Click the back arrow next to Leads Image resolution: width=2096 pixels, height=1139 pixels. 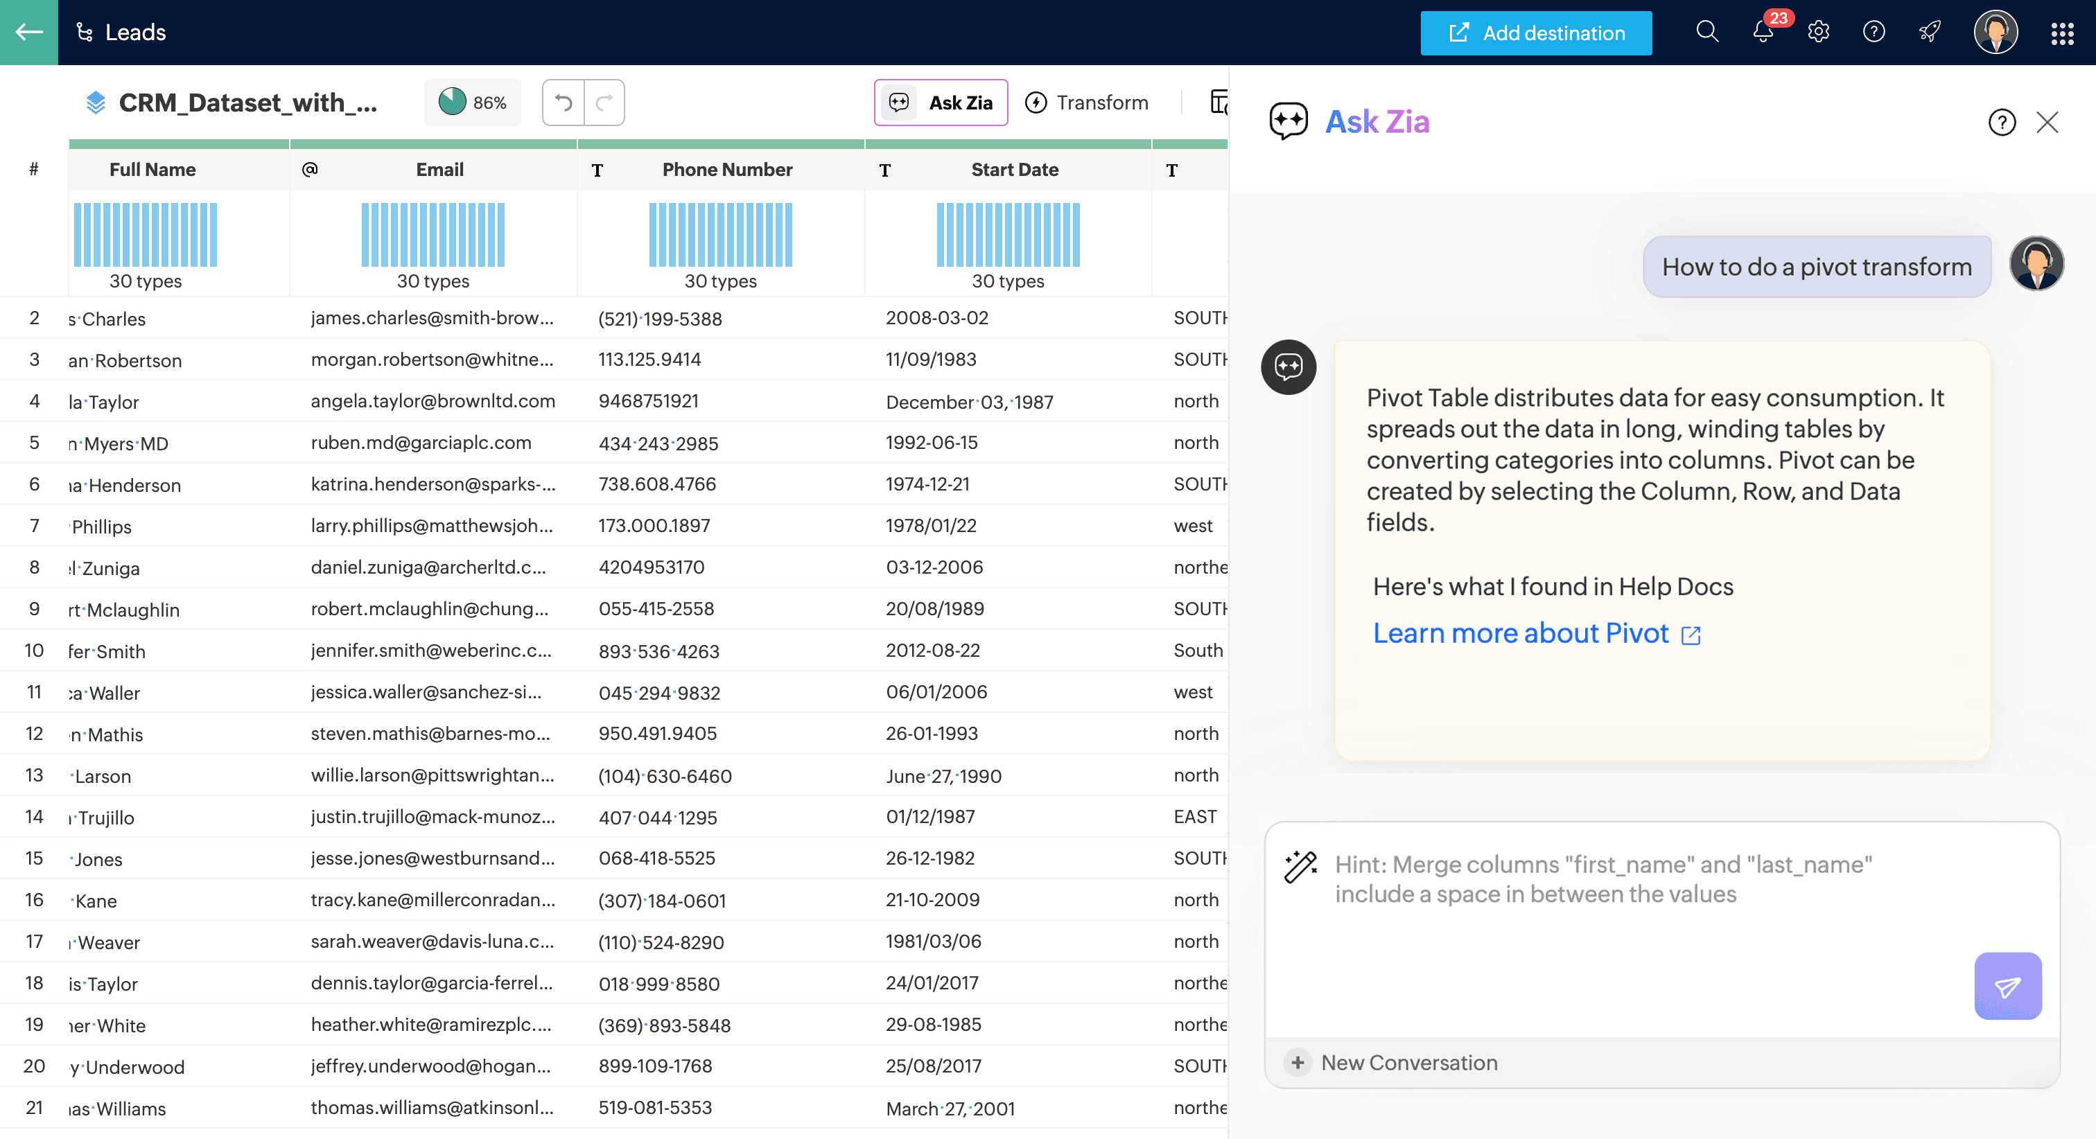point(28,33)
